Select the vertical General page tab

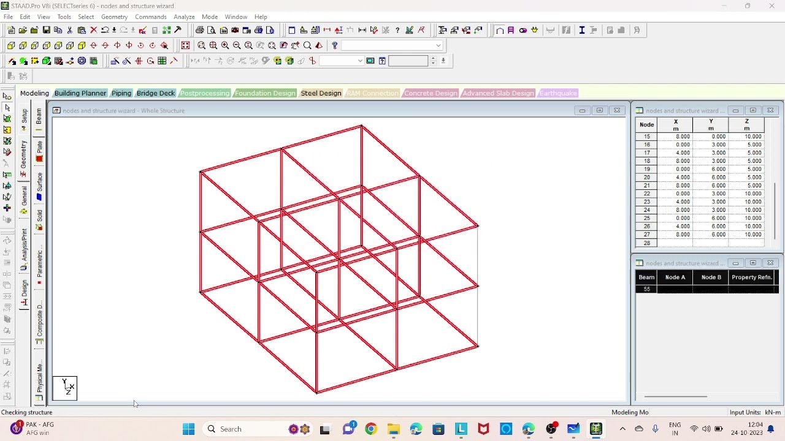click(24, 200)
